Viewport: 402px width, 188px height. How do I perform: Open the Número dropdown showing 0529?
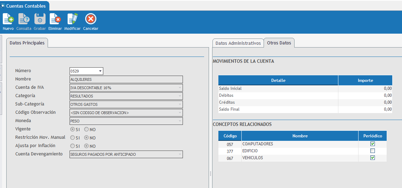(100, 71)
